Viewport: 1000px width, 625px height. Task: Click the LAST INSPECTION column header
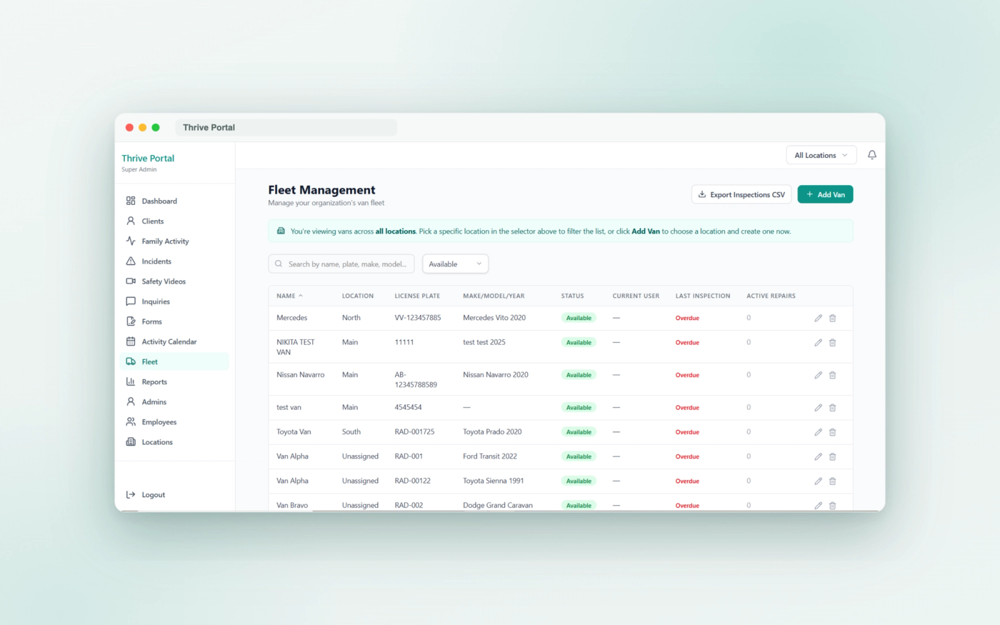(x=702, y=296)
